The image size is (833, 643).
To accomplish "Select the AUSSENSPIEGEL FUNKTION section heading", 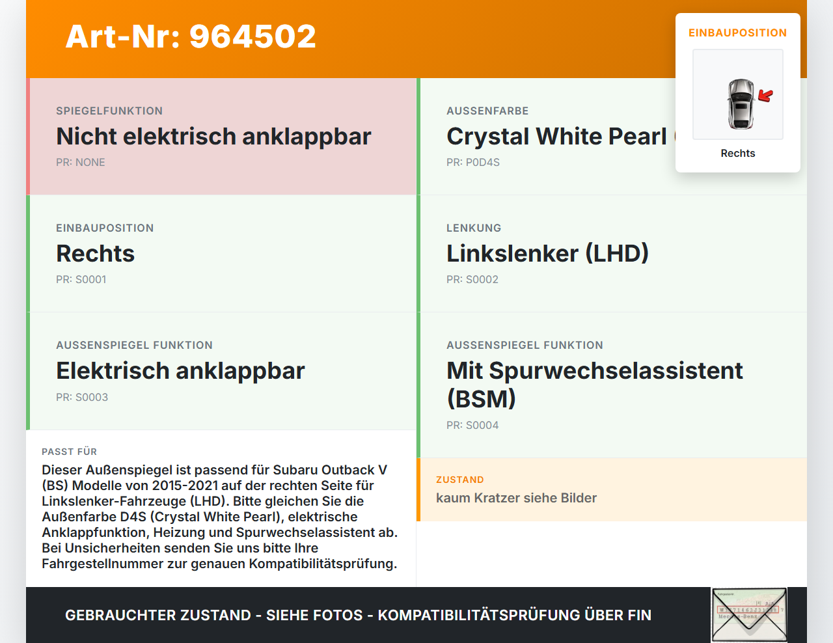I will pos(134,345).
